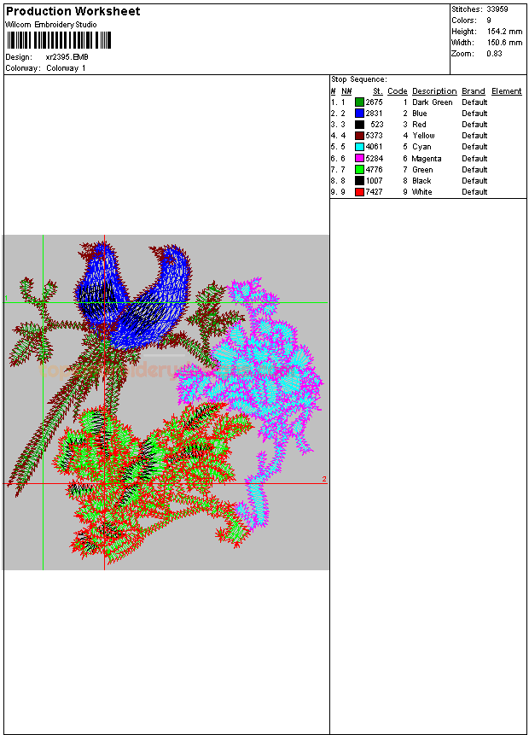Screen dimensions: 529x735
Task: Click the dark green swatch in row 1
Action: pos(359,102)
